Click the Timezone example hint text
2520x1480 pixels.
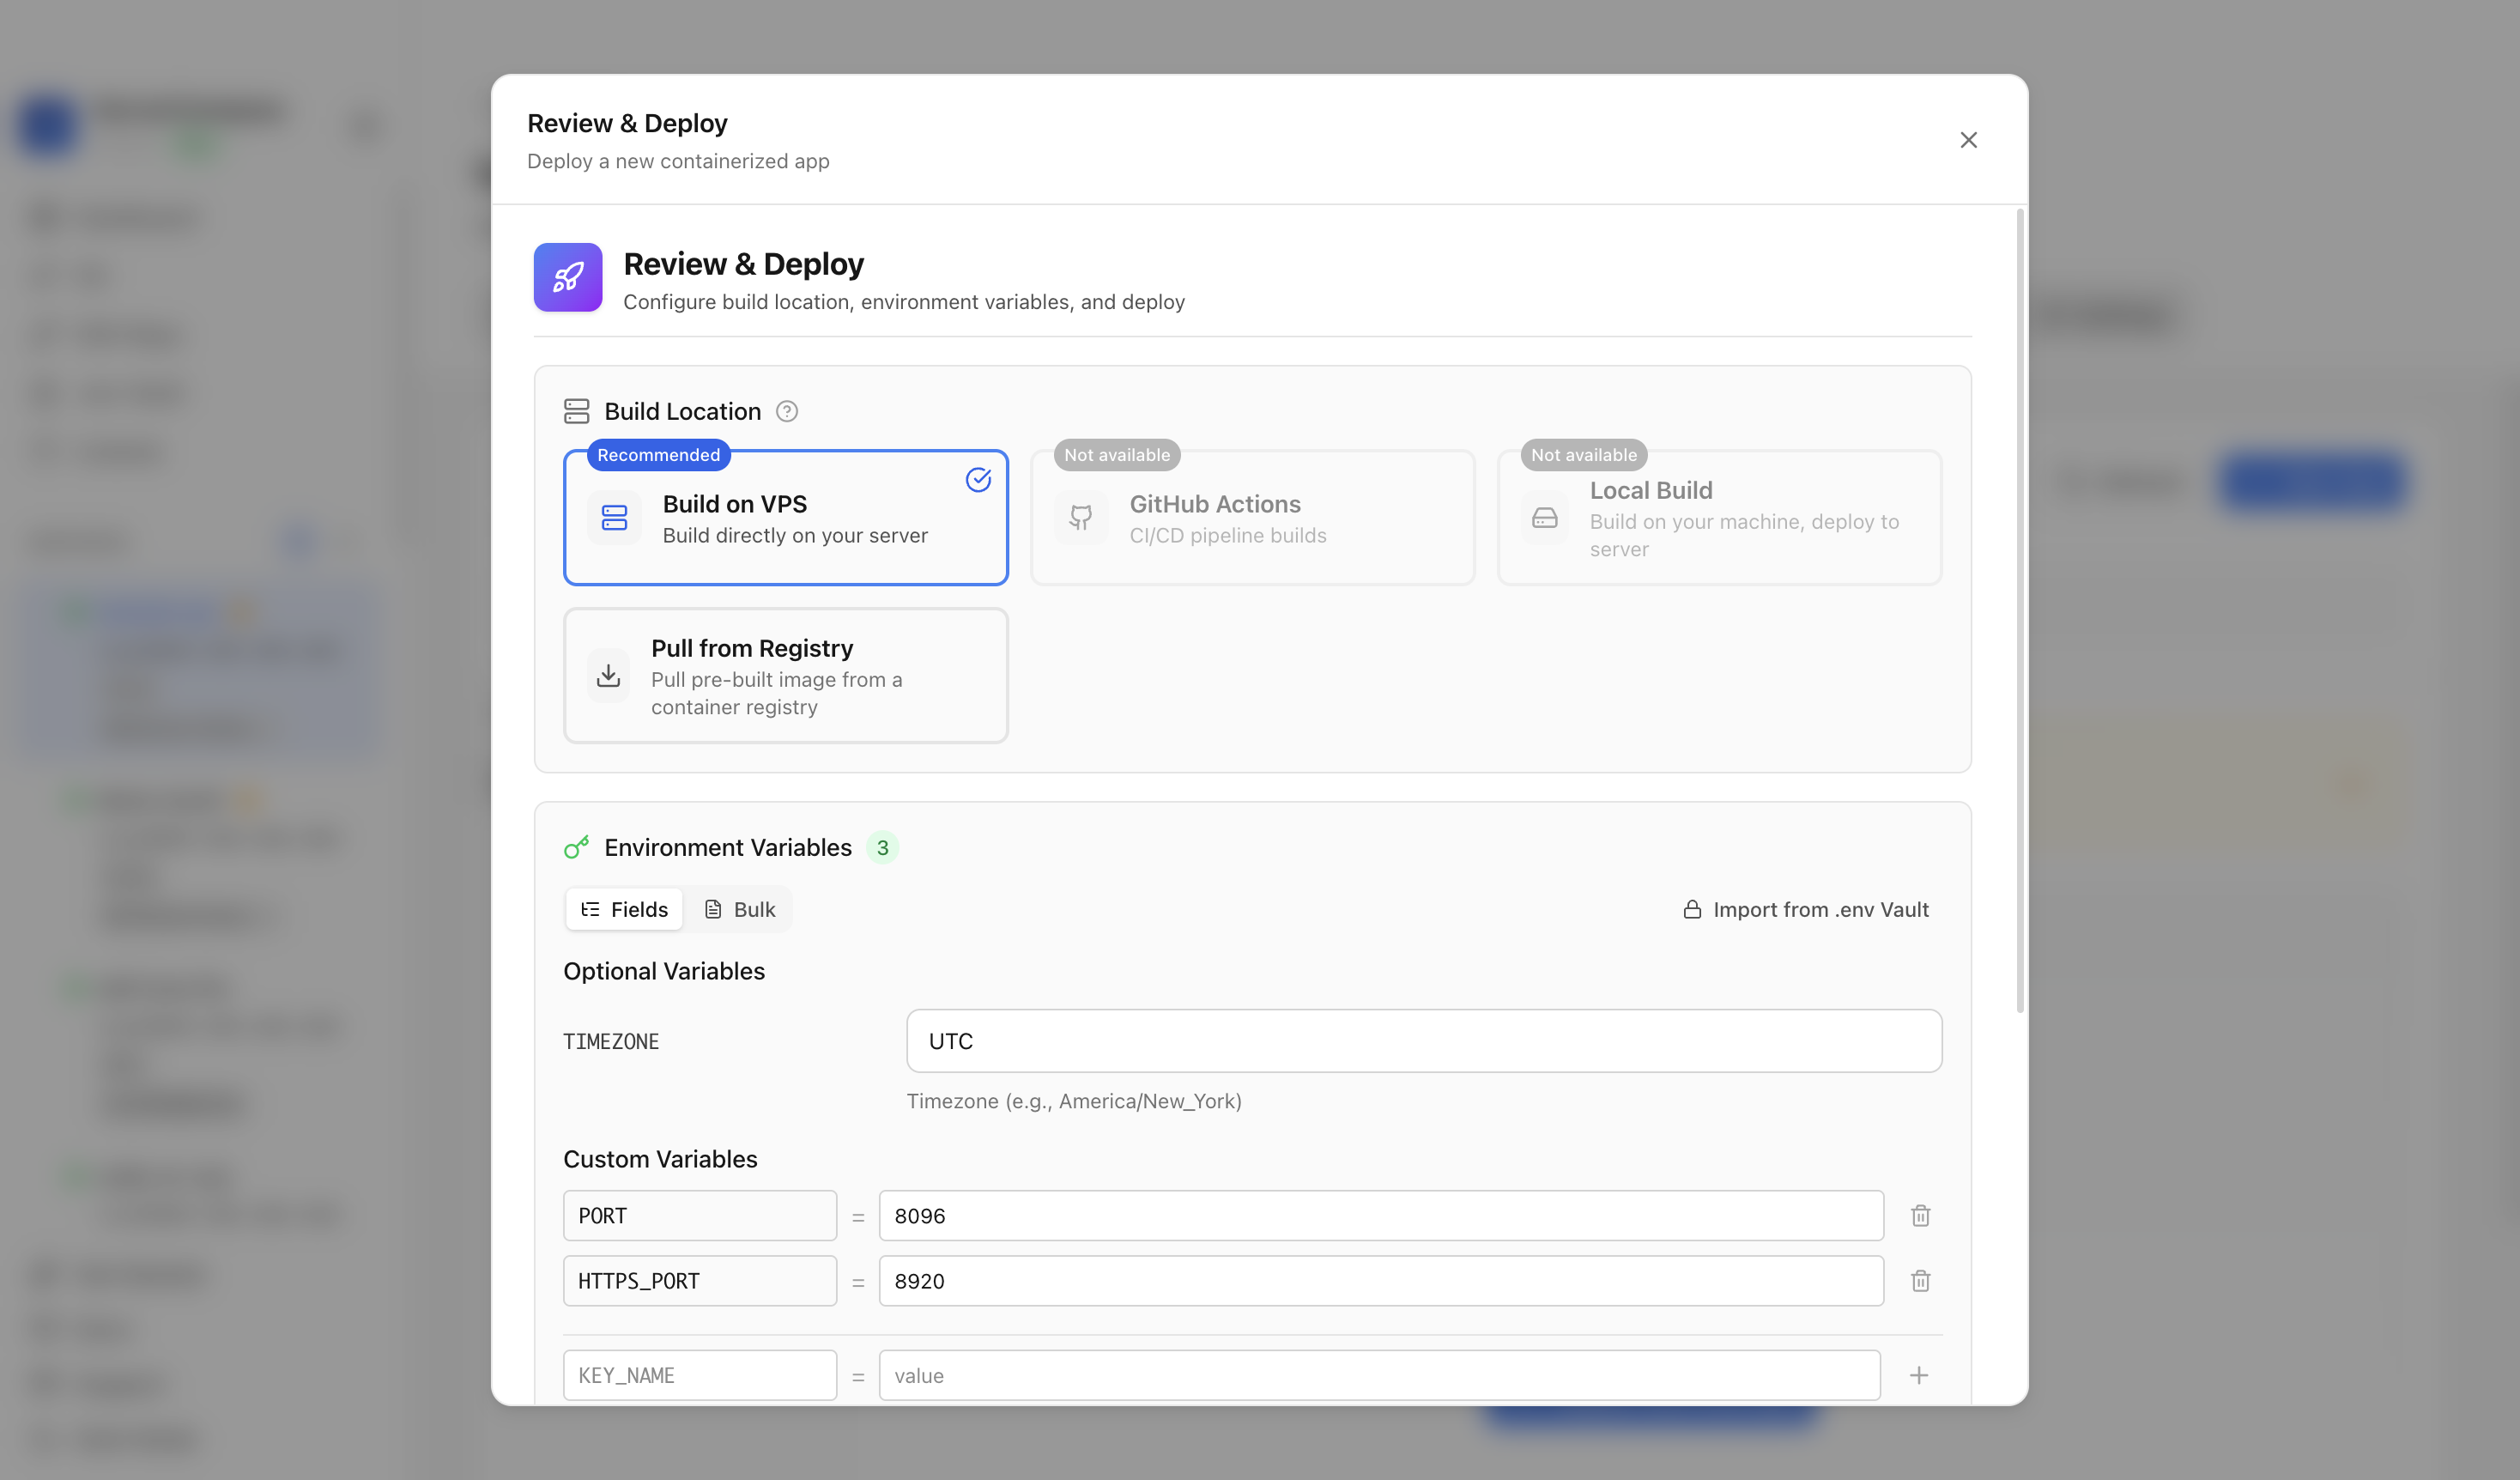pyautogui.click(x=1074, y=1101)
